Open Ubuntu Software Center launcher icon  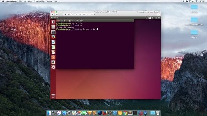coord(53,57)
